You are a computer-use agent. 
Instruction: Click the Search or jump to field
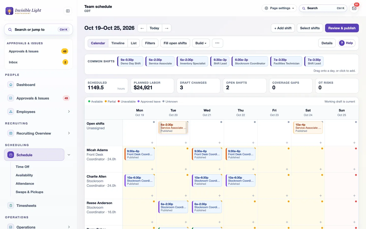point(38,30)
